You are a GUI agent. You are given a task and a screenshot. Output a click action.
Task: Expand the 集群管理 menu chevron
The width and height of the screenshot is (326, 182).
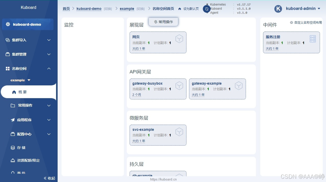tap(49, 54)
